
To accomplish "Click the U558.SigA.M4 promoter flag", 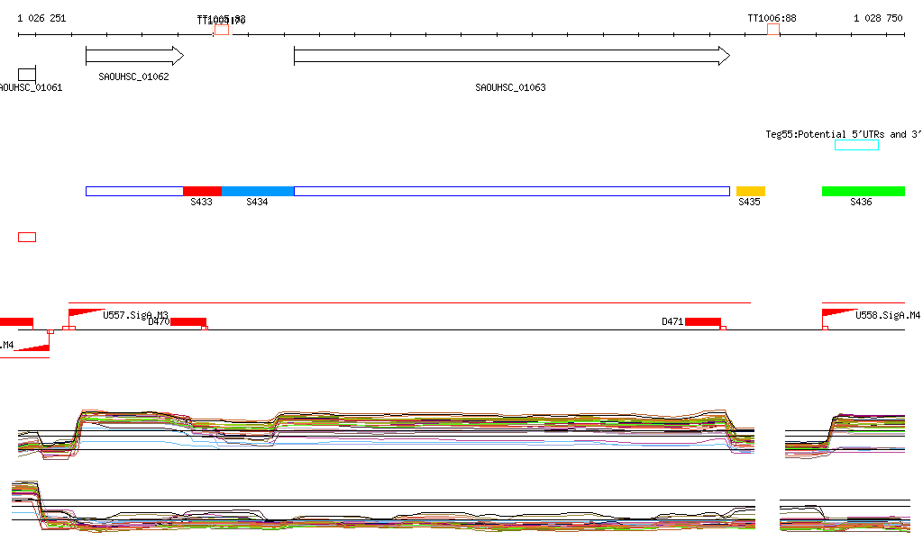I will (x=840, y=314).
